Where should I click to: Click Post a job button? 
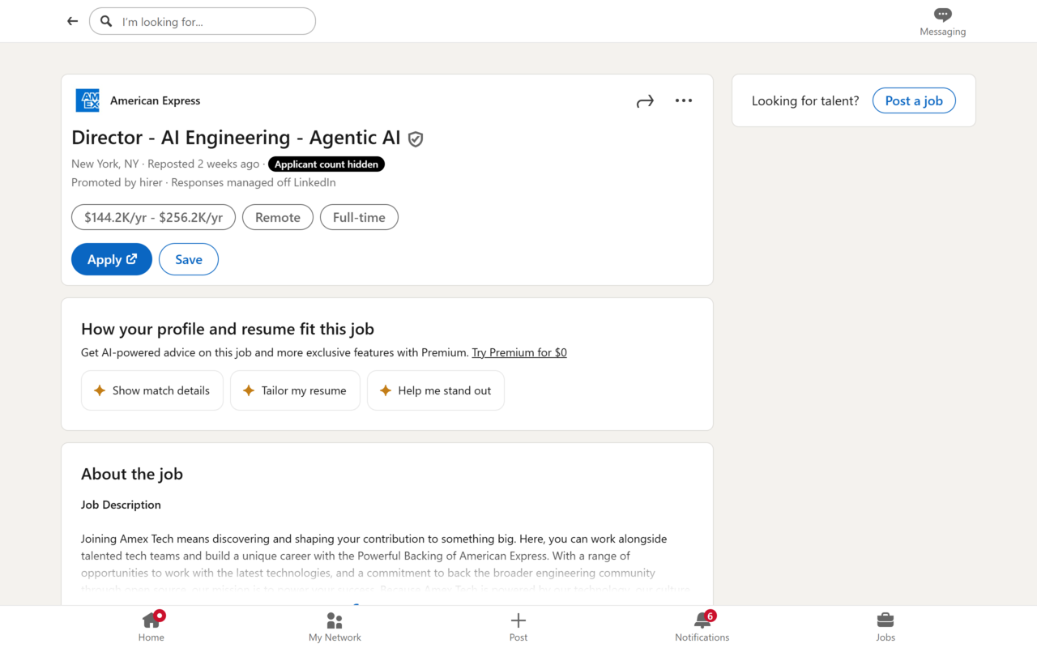(914, 100)
